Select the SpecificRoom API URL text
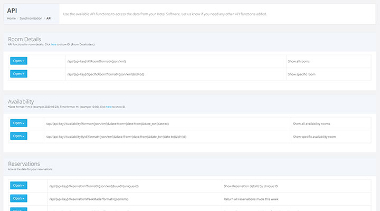The width and height of the screenshot is (380, 211). coord(106,74)
